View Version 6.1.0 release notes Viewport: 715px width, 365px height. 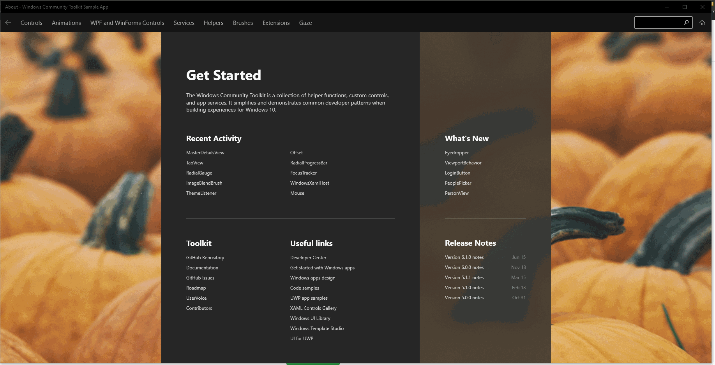click(464, 257)
